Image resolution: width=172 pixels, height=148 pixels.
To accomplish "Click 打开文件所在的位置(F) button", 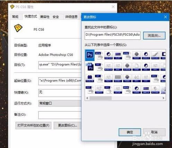I will pyautogui.click(x=33, y=125).
